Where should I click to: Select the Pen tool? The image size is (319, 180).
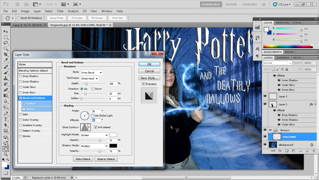tap(5, 114)
